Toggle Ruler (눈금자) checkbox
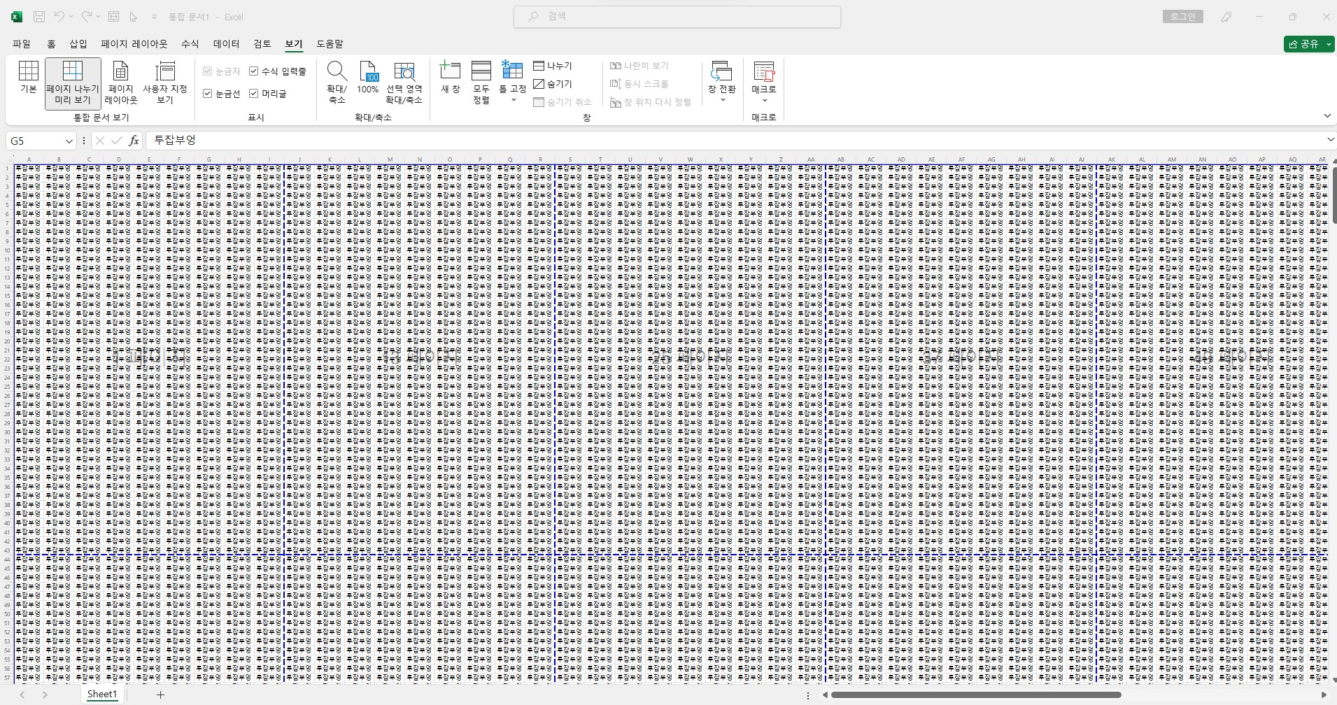 [x=208, y=71]
